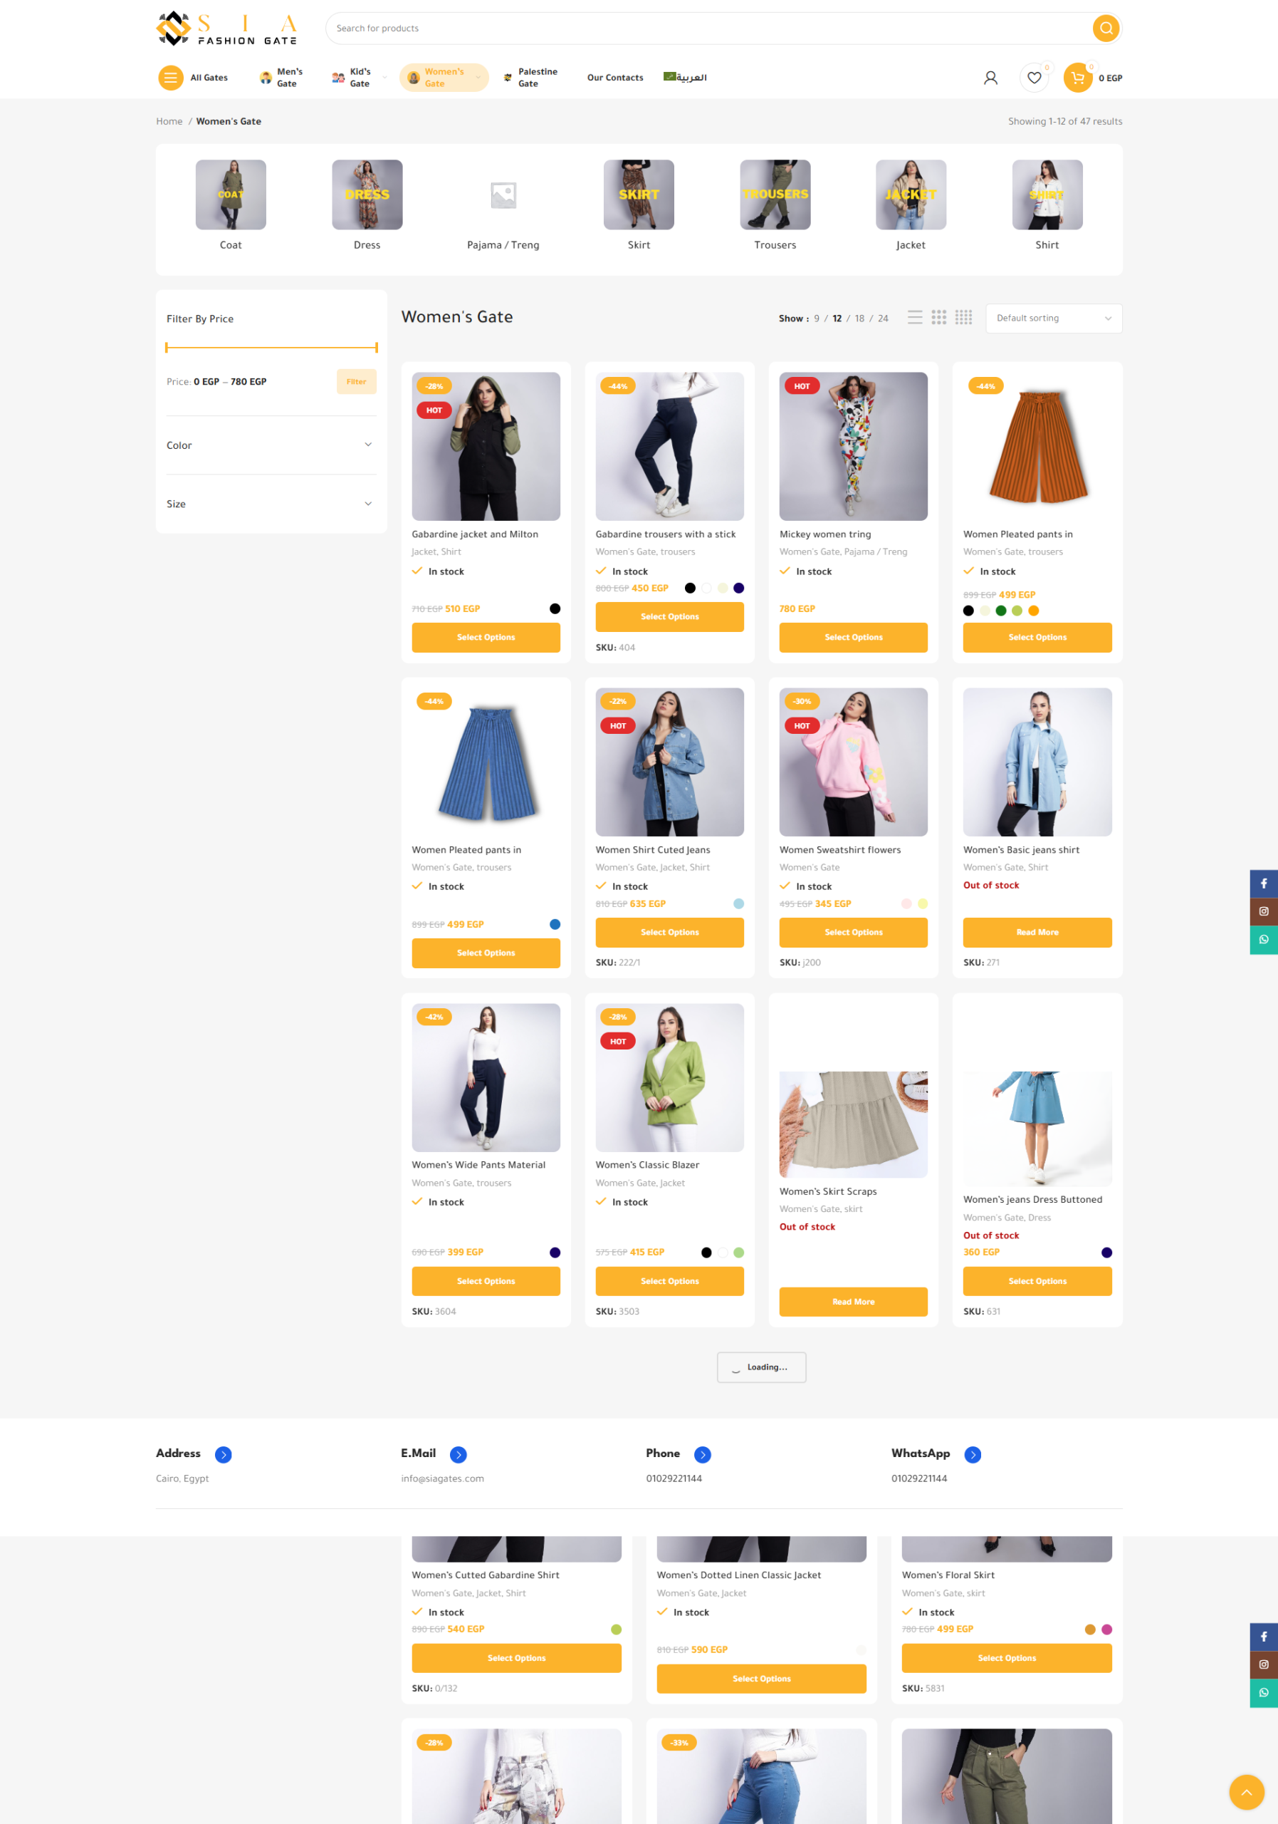This screenshot has height=1824, width=1278.
Task: Open the Skirt category thumbnail
Action: [x=639, y=195]
